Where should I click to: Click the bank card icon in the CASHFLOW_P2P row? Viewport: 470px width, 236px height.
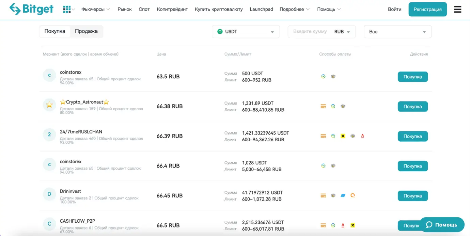(323, 225)
